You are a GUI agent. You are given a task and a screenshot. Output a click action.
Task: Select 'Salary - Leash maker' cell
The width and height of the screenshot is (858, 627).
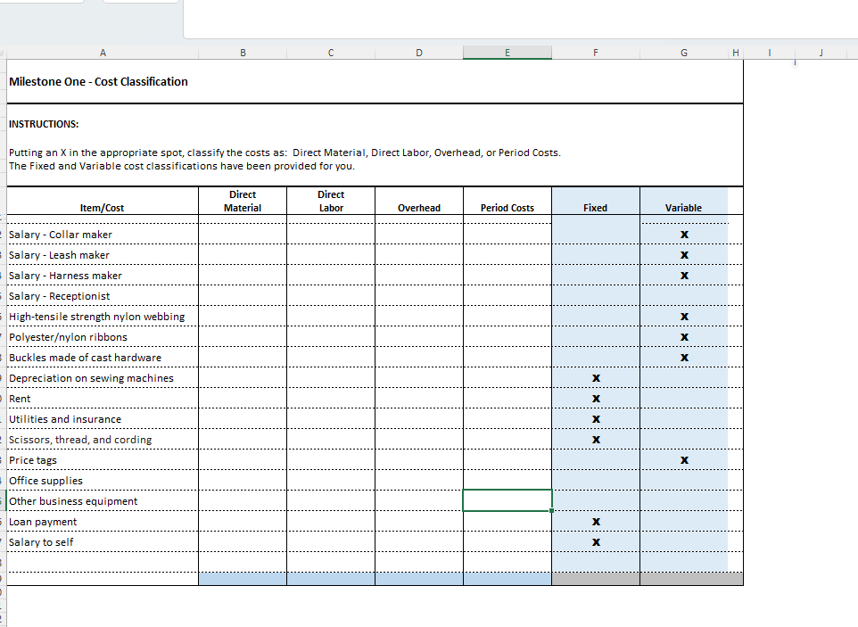(103, 255)
